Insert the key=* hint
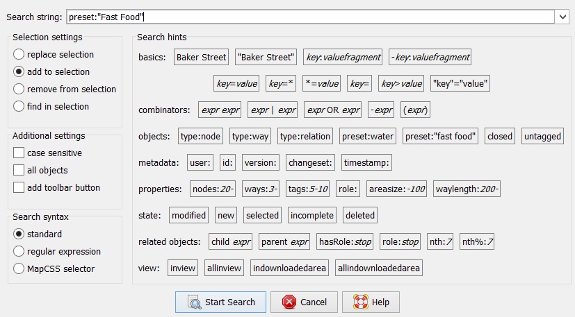 281,83
